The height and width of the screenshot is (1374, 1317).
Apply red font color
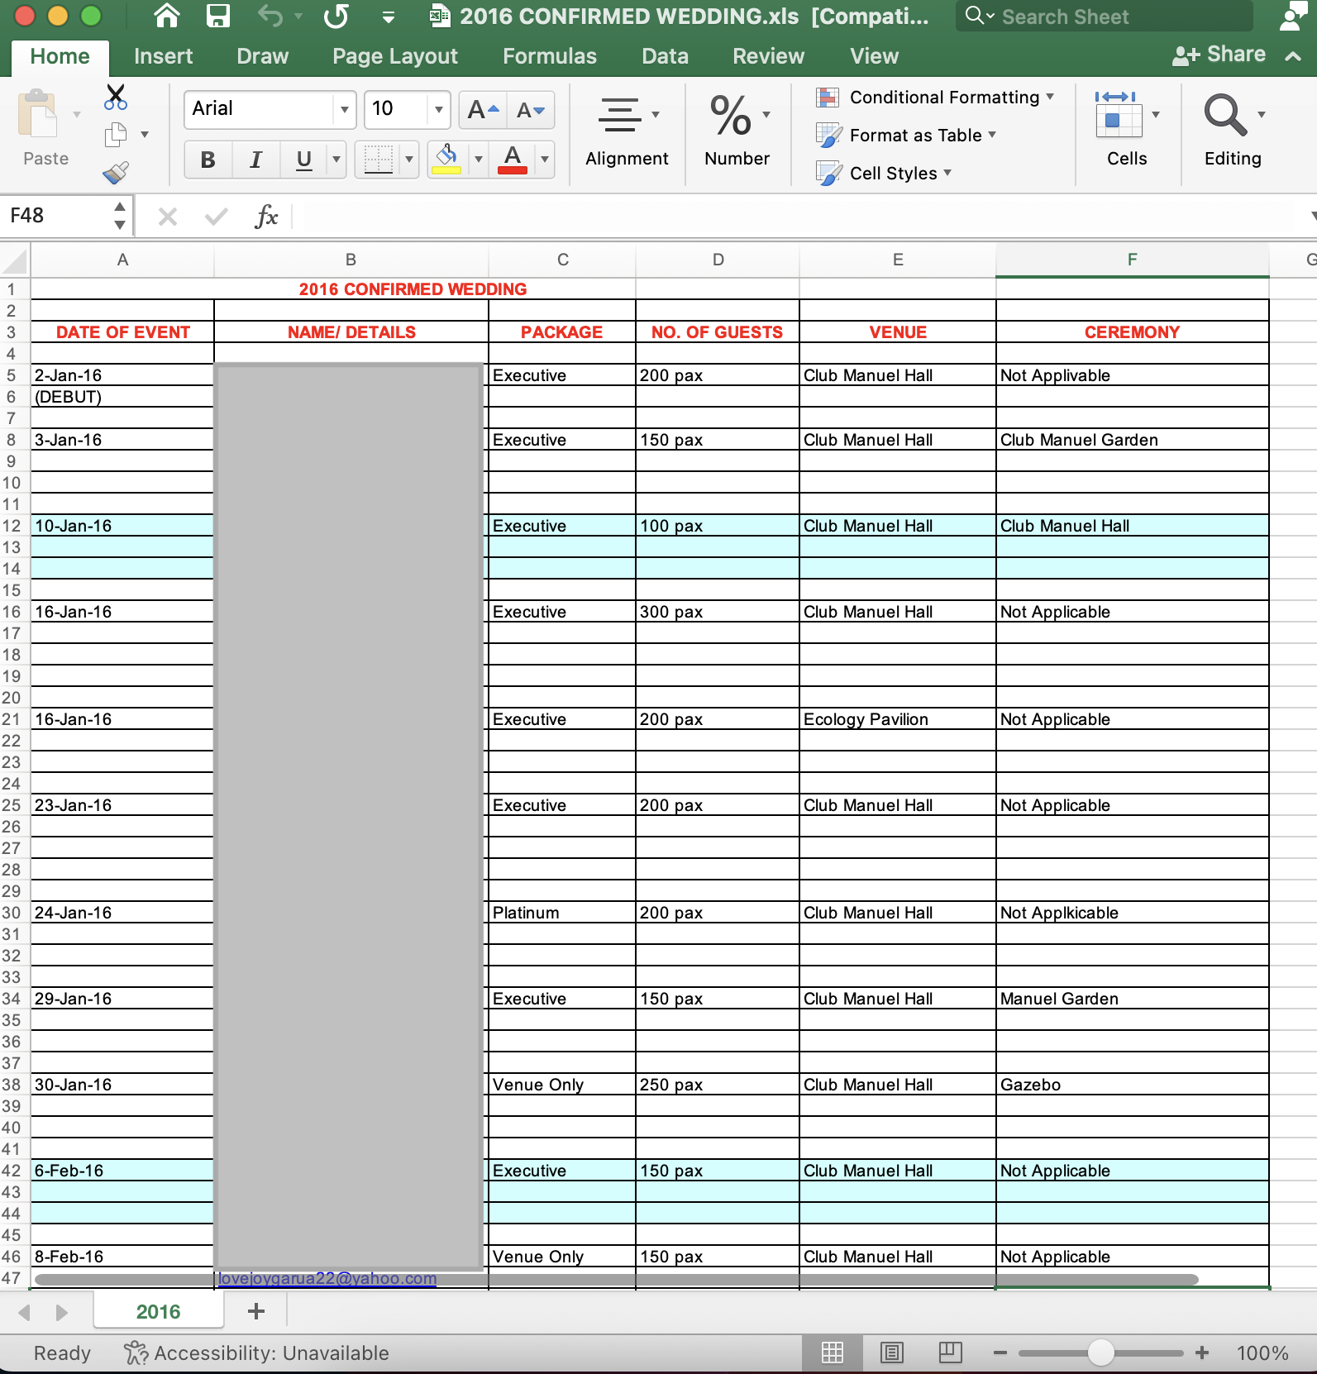(513, 160)
